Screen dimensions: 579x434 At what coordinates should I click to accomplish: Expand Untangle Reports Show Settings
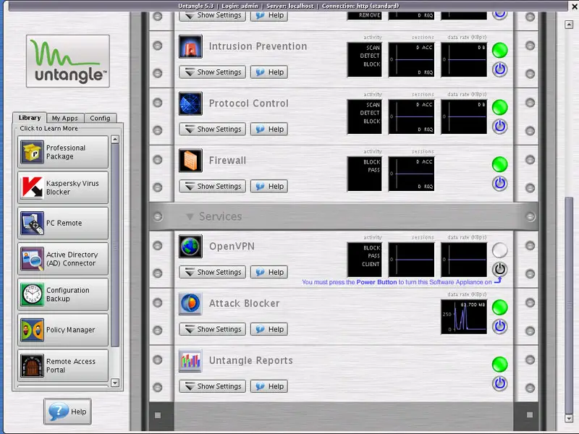point(212,386)
